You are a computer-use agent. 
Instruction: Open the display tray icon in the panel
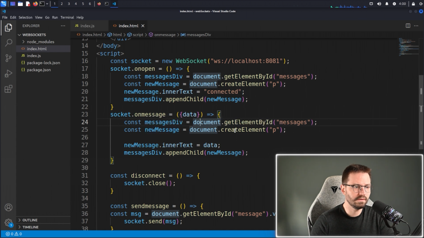click(371, 4)
